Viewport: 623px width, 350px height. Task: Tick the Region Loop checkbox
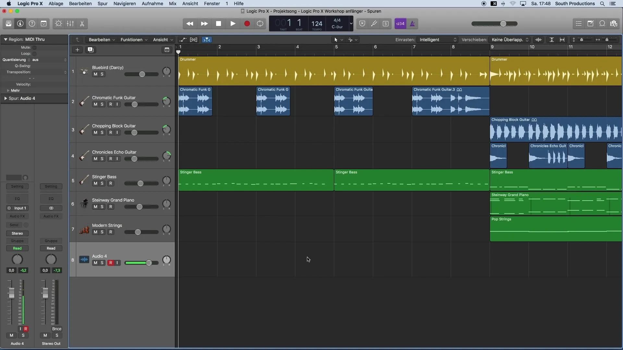(x=34, y=54)
